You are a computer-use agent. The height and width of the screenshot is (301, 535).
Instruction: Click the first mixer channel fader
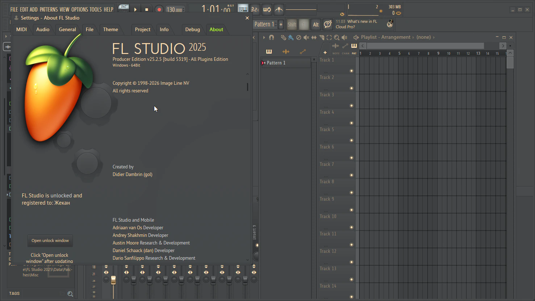coord(113,280)
